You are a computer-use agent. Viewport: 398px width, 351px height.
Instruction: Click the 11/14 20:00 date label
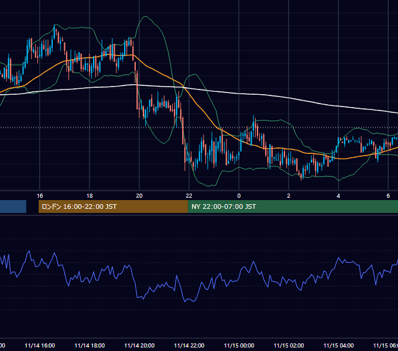139,346
